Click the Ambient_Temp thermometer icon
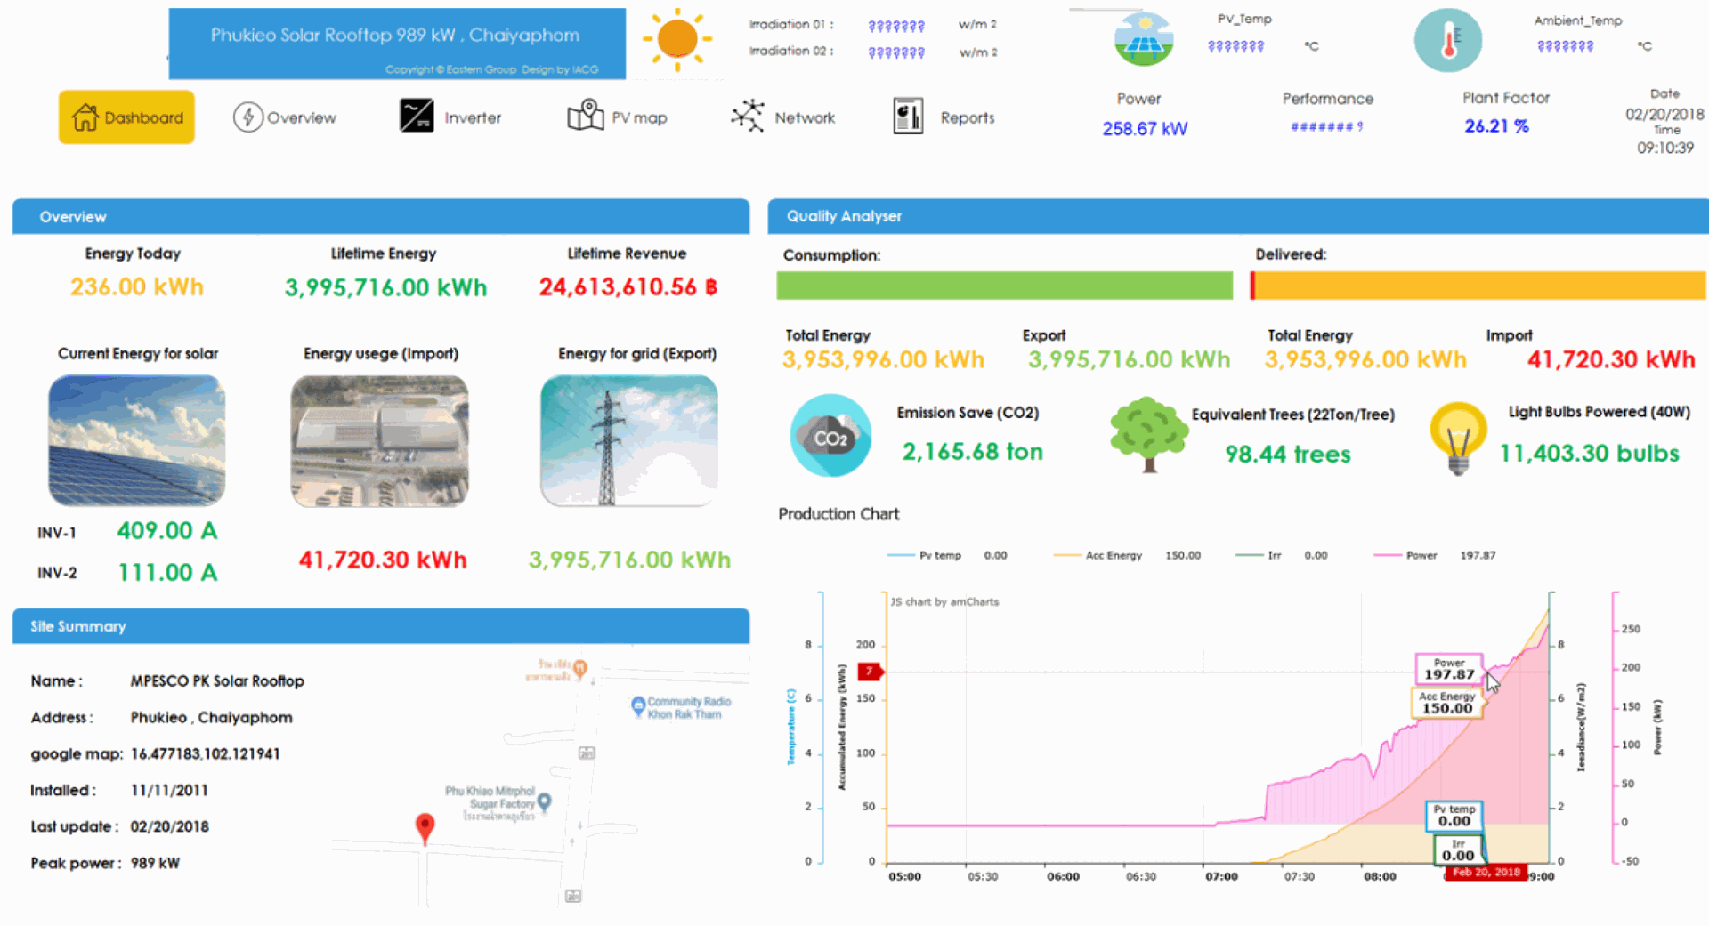This screenshot has height=926, width=1709. (x=1447, y=39)
